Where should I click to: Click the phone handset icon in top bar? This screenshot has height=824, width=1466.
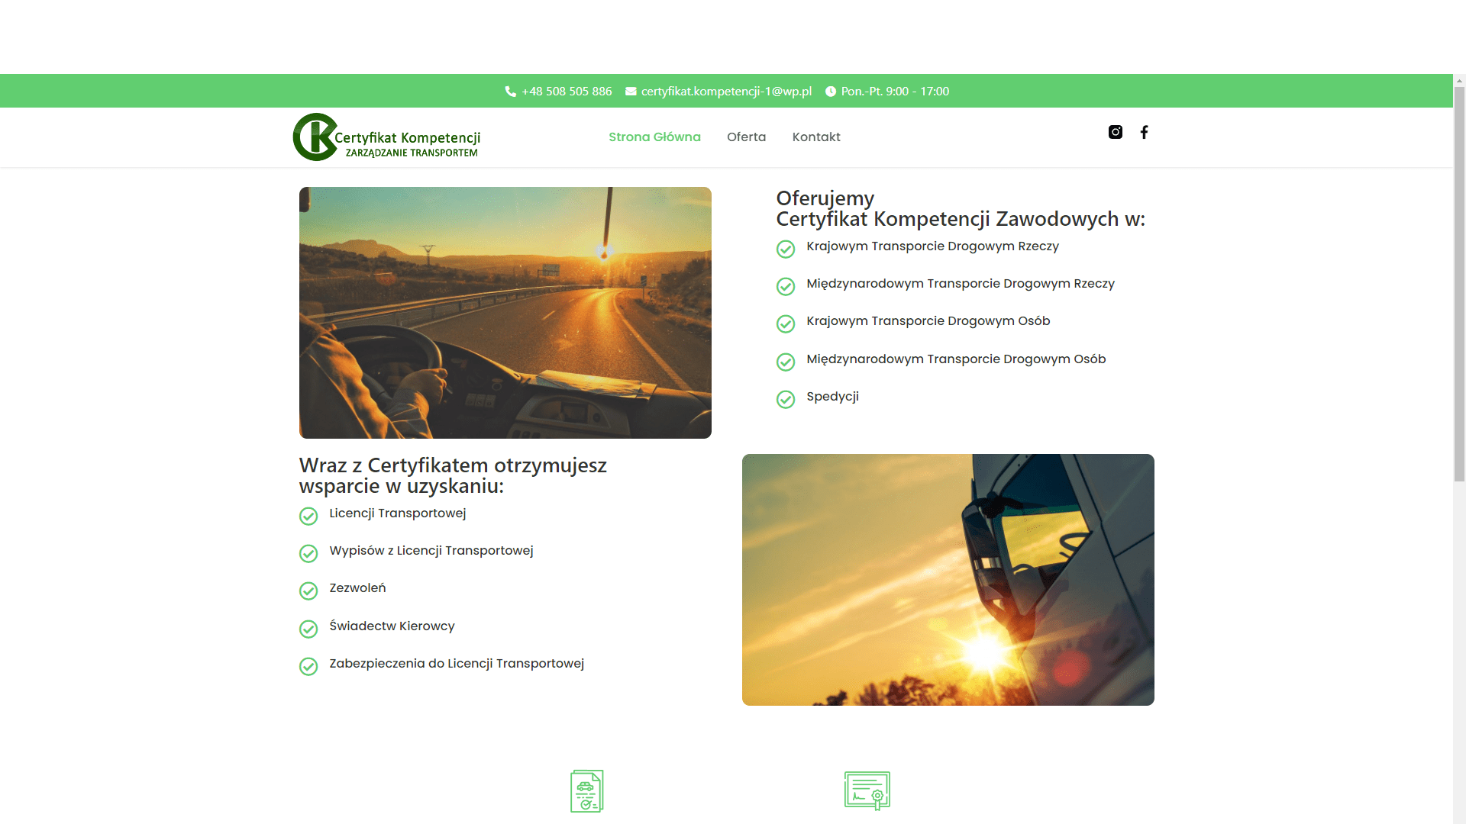(x=510, y=92)
